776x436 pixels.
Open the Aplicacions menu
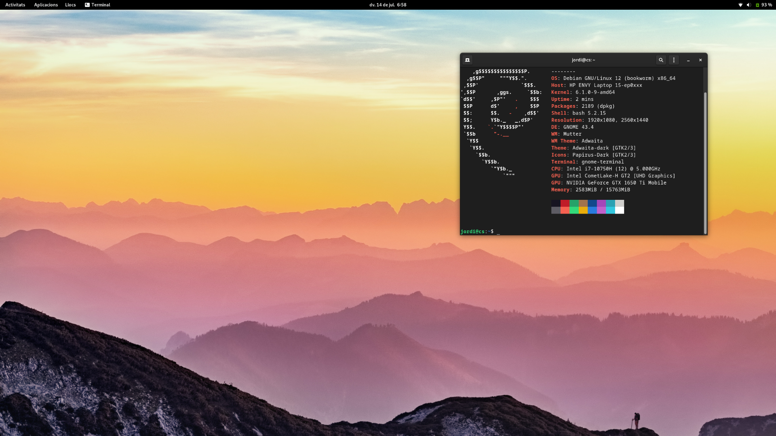point(46,5)
